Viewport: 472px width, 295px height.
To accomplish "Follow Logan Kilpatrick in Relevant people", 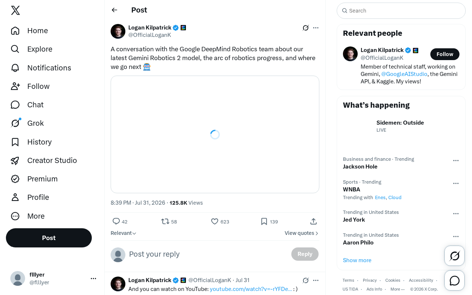I will tap(445, 54).
